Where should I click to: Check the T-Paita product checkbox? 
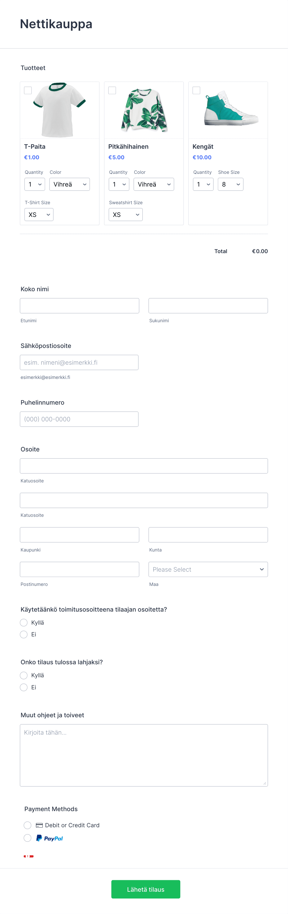pyautogui.click(x=28, y=90)
